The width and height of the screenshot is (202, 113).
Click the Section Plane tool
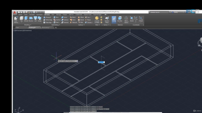107,20
